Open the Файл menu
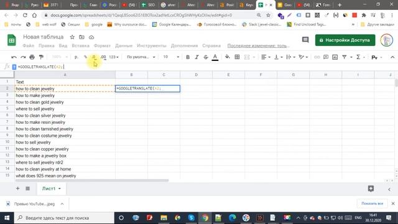 click(x=28, y=45)
